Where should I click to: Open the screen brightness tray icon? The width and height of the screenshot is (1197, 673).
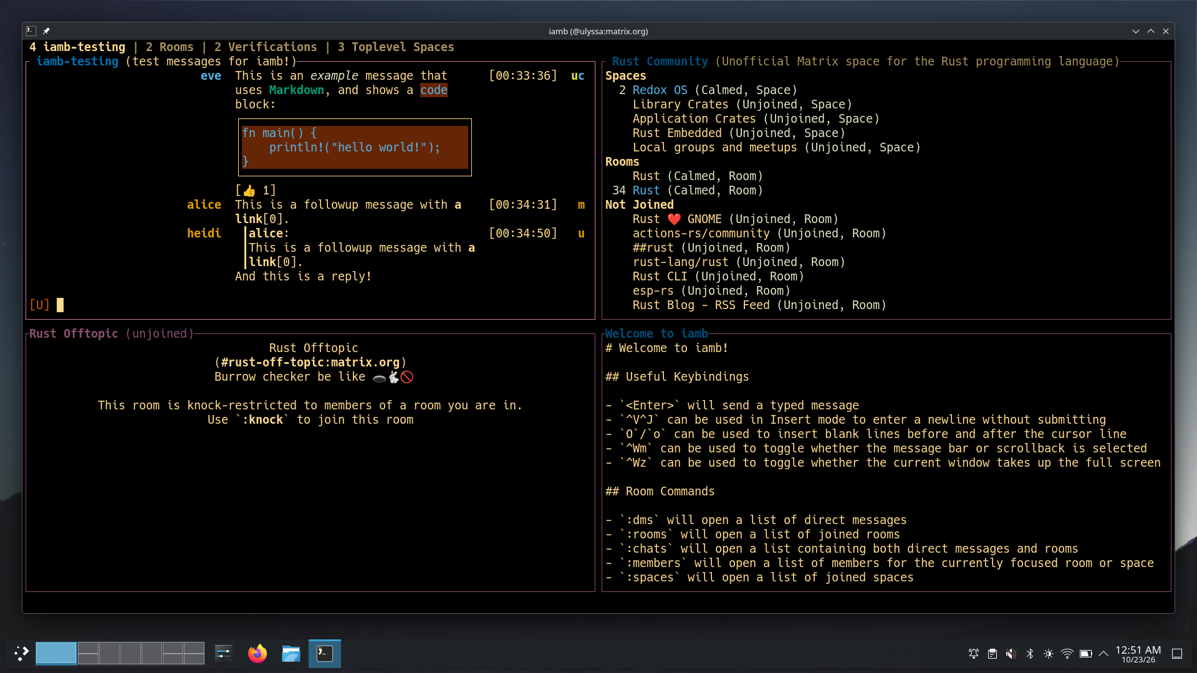(x=1049, y=654)
